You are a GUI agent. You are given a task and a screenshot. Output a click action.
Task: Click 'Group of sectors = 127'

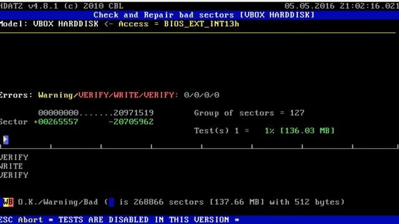(249, 113)
